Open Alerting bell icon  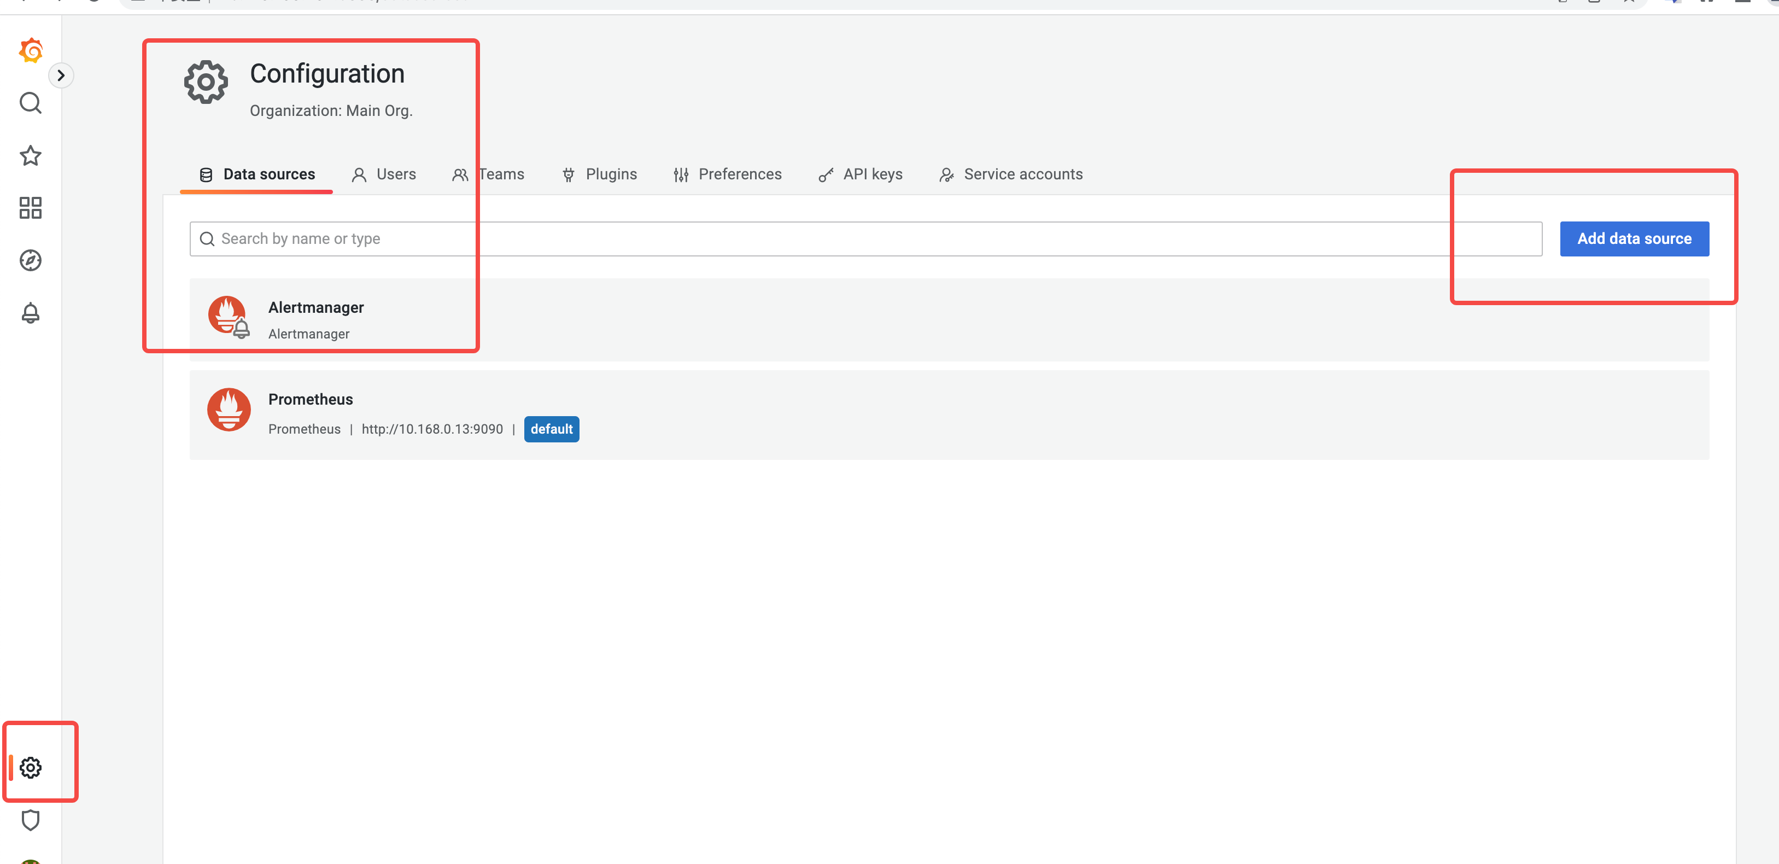point(31,313)
